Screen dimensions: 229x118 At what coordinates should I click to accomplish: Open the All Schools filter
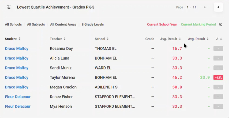(x=13, y=25)
